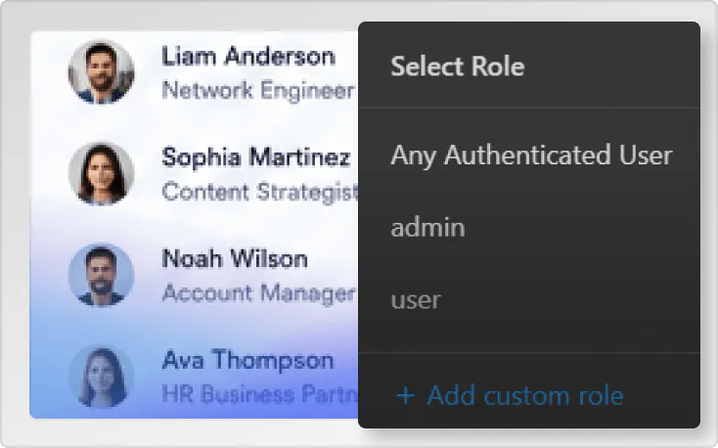The width and height of the screenshot is (718, 448).
Task: Select the name Liam Anderson
Action: point(248,57)
